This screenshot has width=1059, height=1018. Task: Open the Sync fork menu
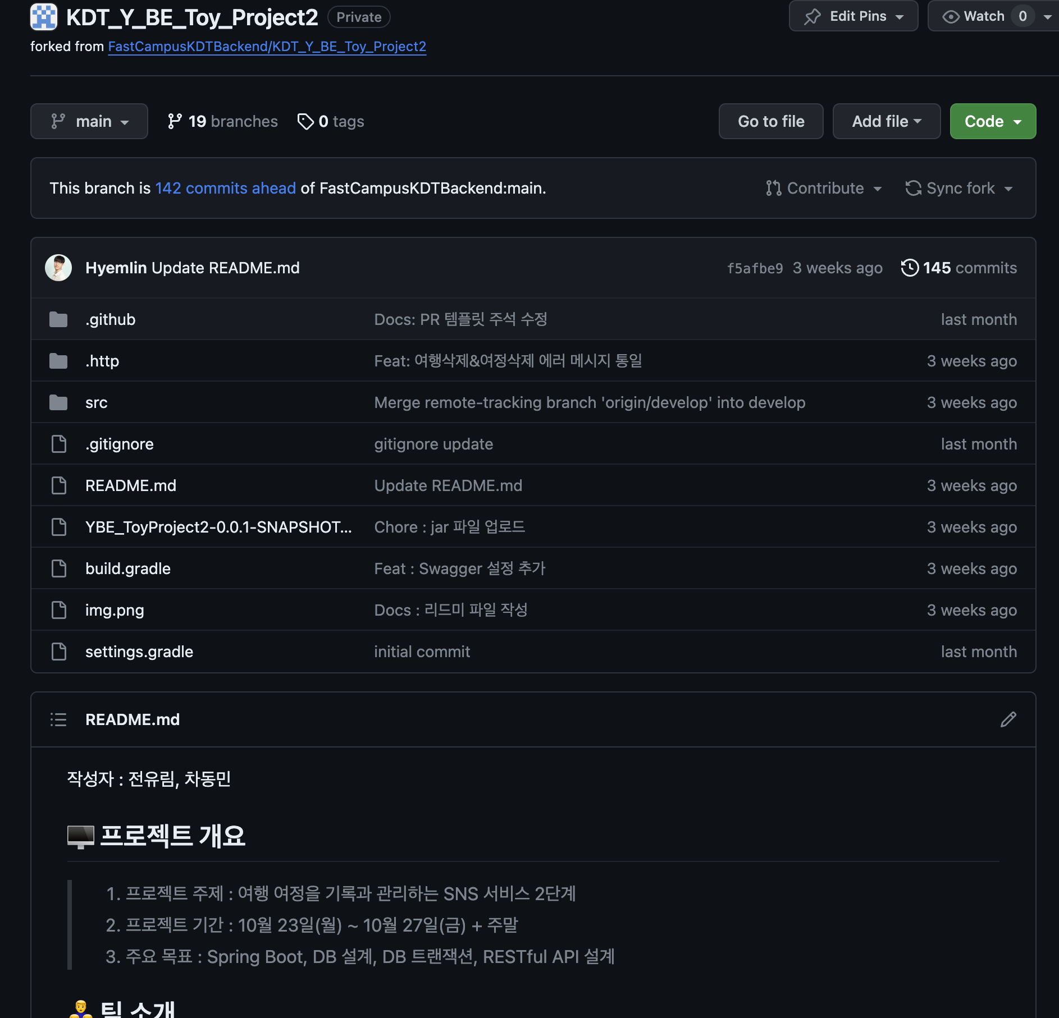click(959, 188)
